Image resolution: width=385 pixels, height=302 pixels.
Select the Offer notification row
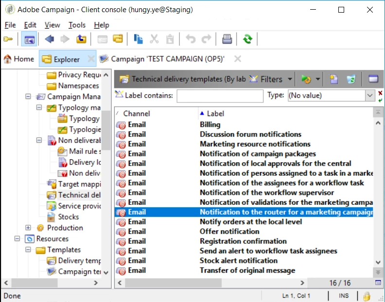tap(244, 232)
